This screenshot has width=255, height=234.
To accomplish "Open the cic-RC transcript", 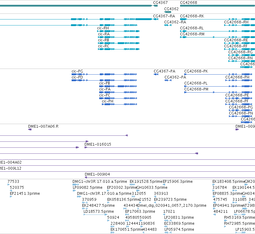I will tap(104, 46).
